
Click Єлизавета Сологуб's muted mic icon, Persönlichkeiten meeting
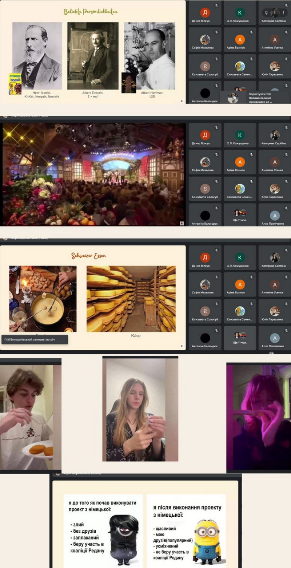coord(216,59)
